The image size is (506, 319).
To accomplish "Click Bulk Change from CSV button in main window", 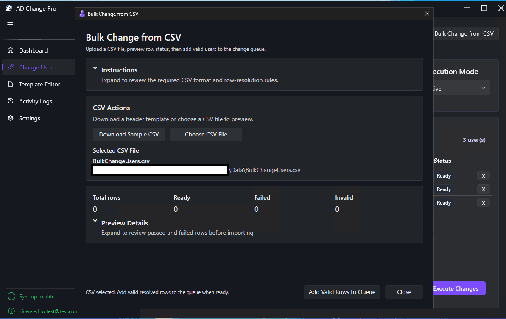I will tap(466, 33).
